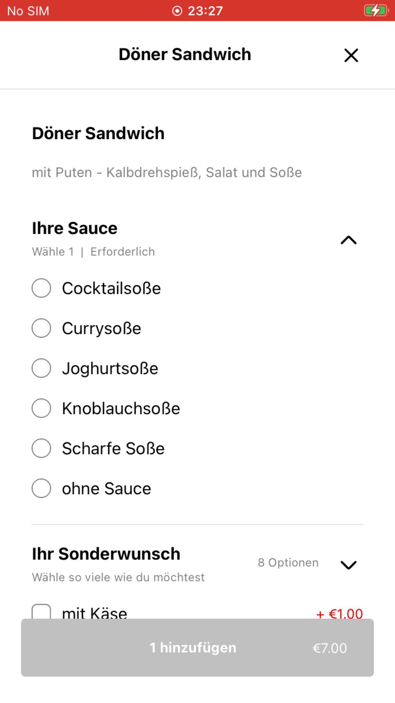Tap the + €1.00 price for mit Käse

tap(340, 614)
